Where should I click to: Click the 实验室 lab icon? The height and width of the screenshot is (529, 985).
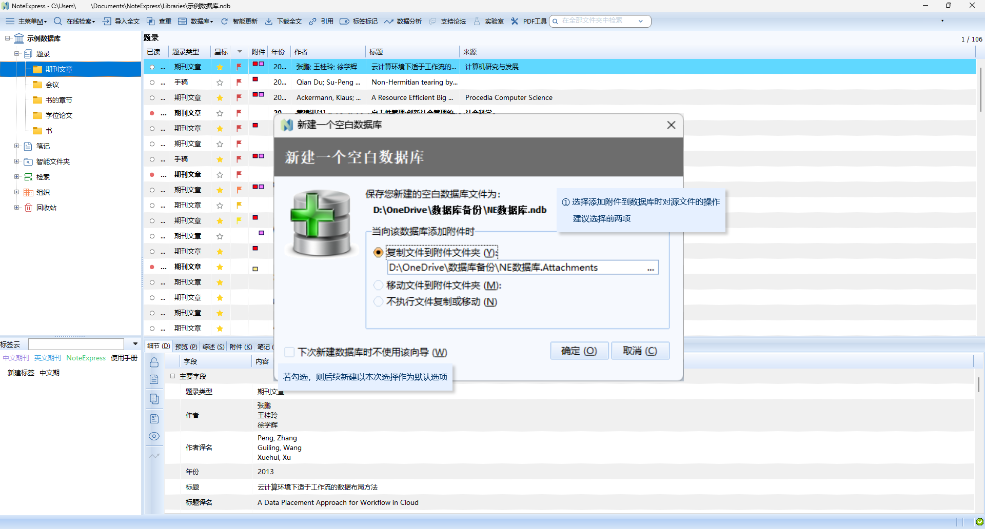(477, 21)
